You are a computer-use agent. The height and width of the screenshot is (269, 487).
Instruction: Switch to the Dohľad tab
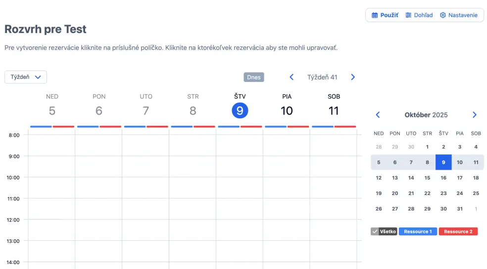[419, 15]
